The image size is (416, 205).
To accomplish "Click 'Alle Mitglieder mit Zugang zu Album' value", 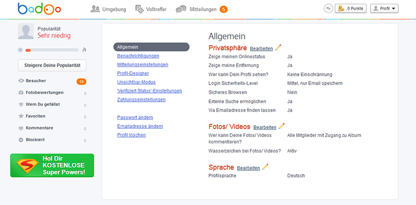I will point(324,135).
